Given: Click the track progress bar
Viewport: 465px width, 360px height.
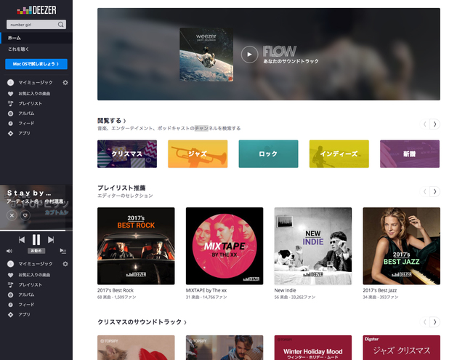Looking at the screenshot, I should 36,230.
